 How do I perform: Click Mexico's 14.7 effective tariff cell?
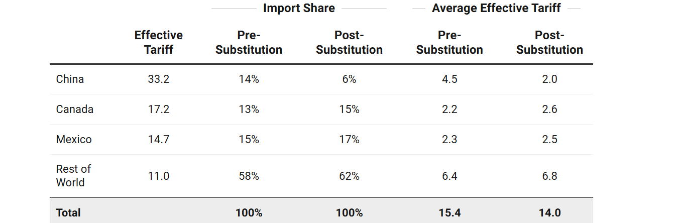click(x=159, y=139)
